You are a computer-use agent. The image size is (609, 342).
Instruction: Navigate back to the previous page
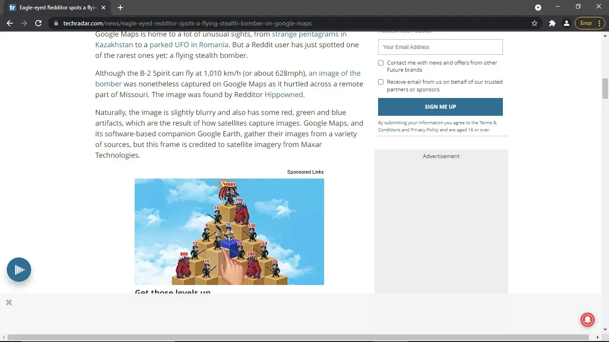(9, 23)
